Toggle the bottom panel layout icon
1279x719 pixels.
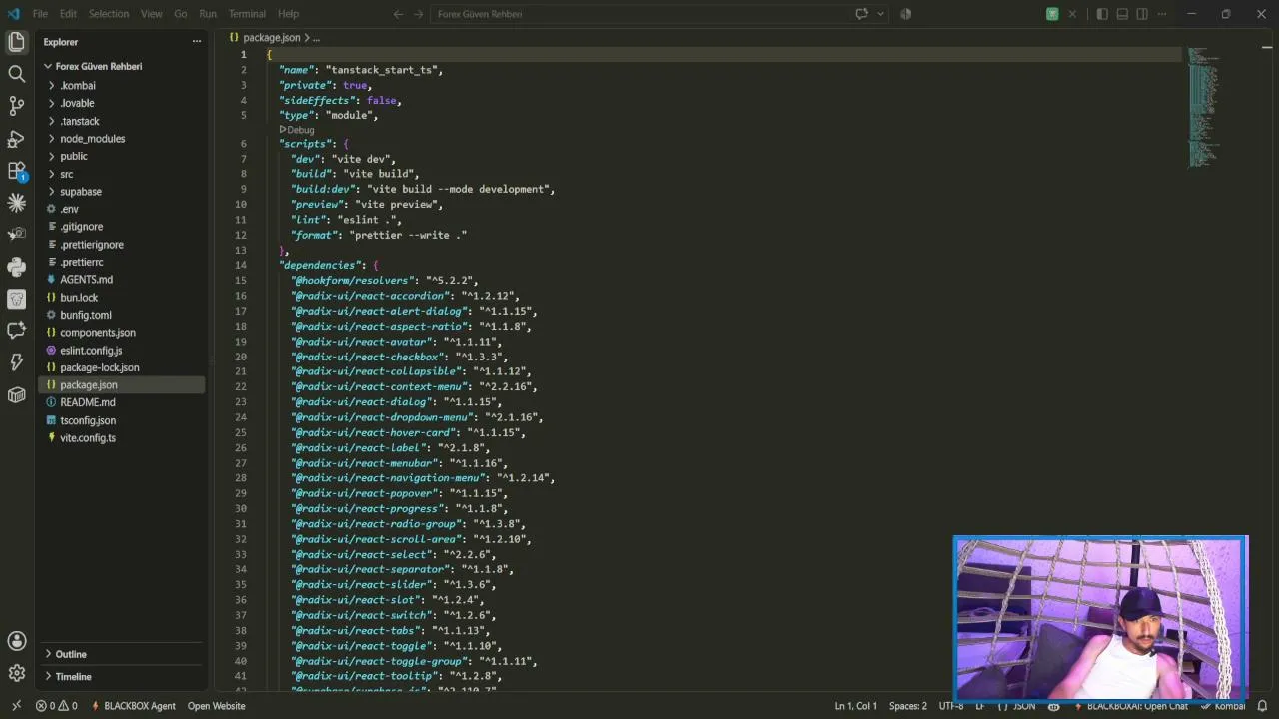click(1122, 14)
